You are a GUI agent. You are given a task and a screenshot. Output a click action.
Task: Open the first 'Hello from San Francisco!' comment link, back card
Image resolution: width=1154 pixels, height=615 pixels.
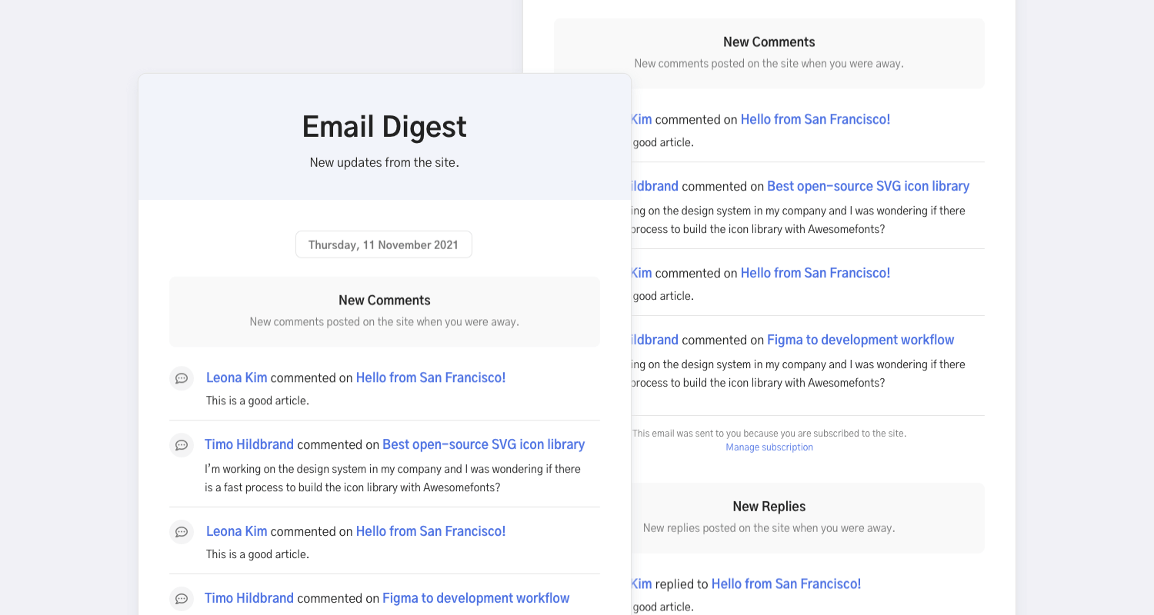click(x=815, y=119)
